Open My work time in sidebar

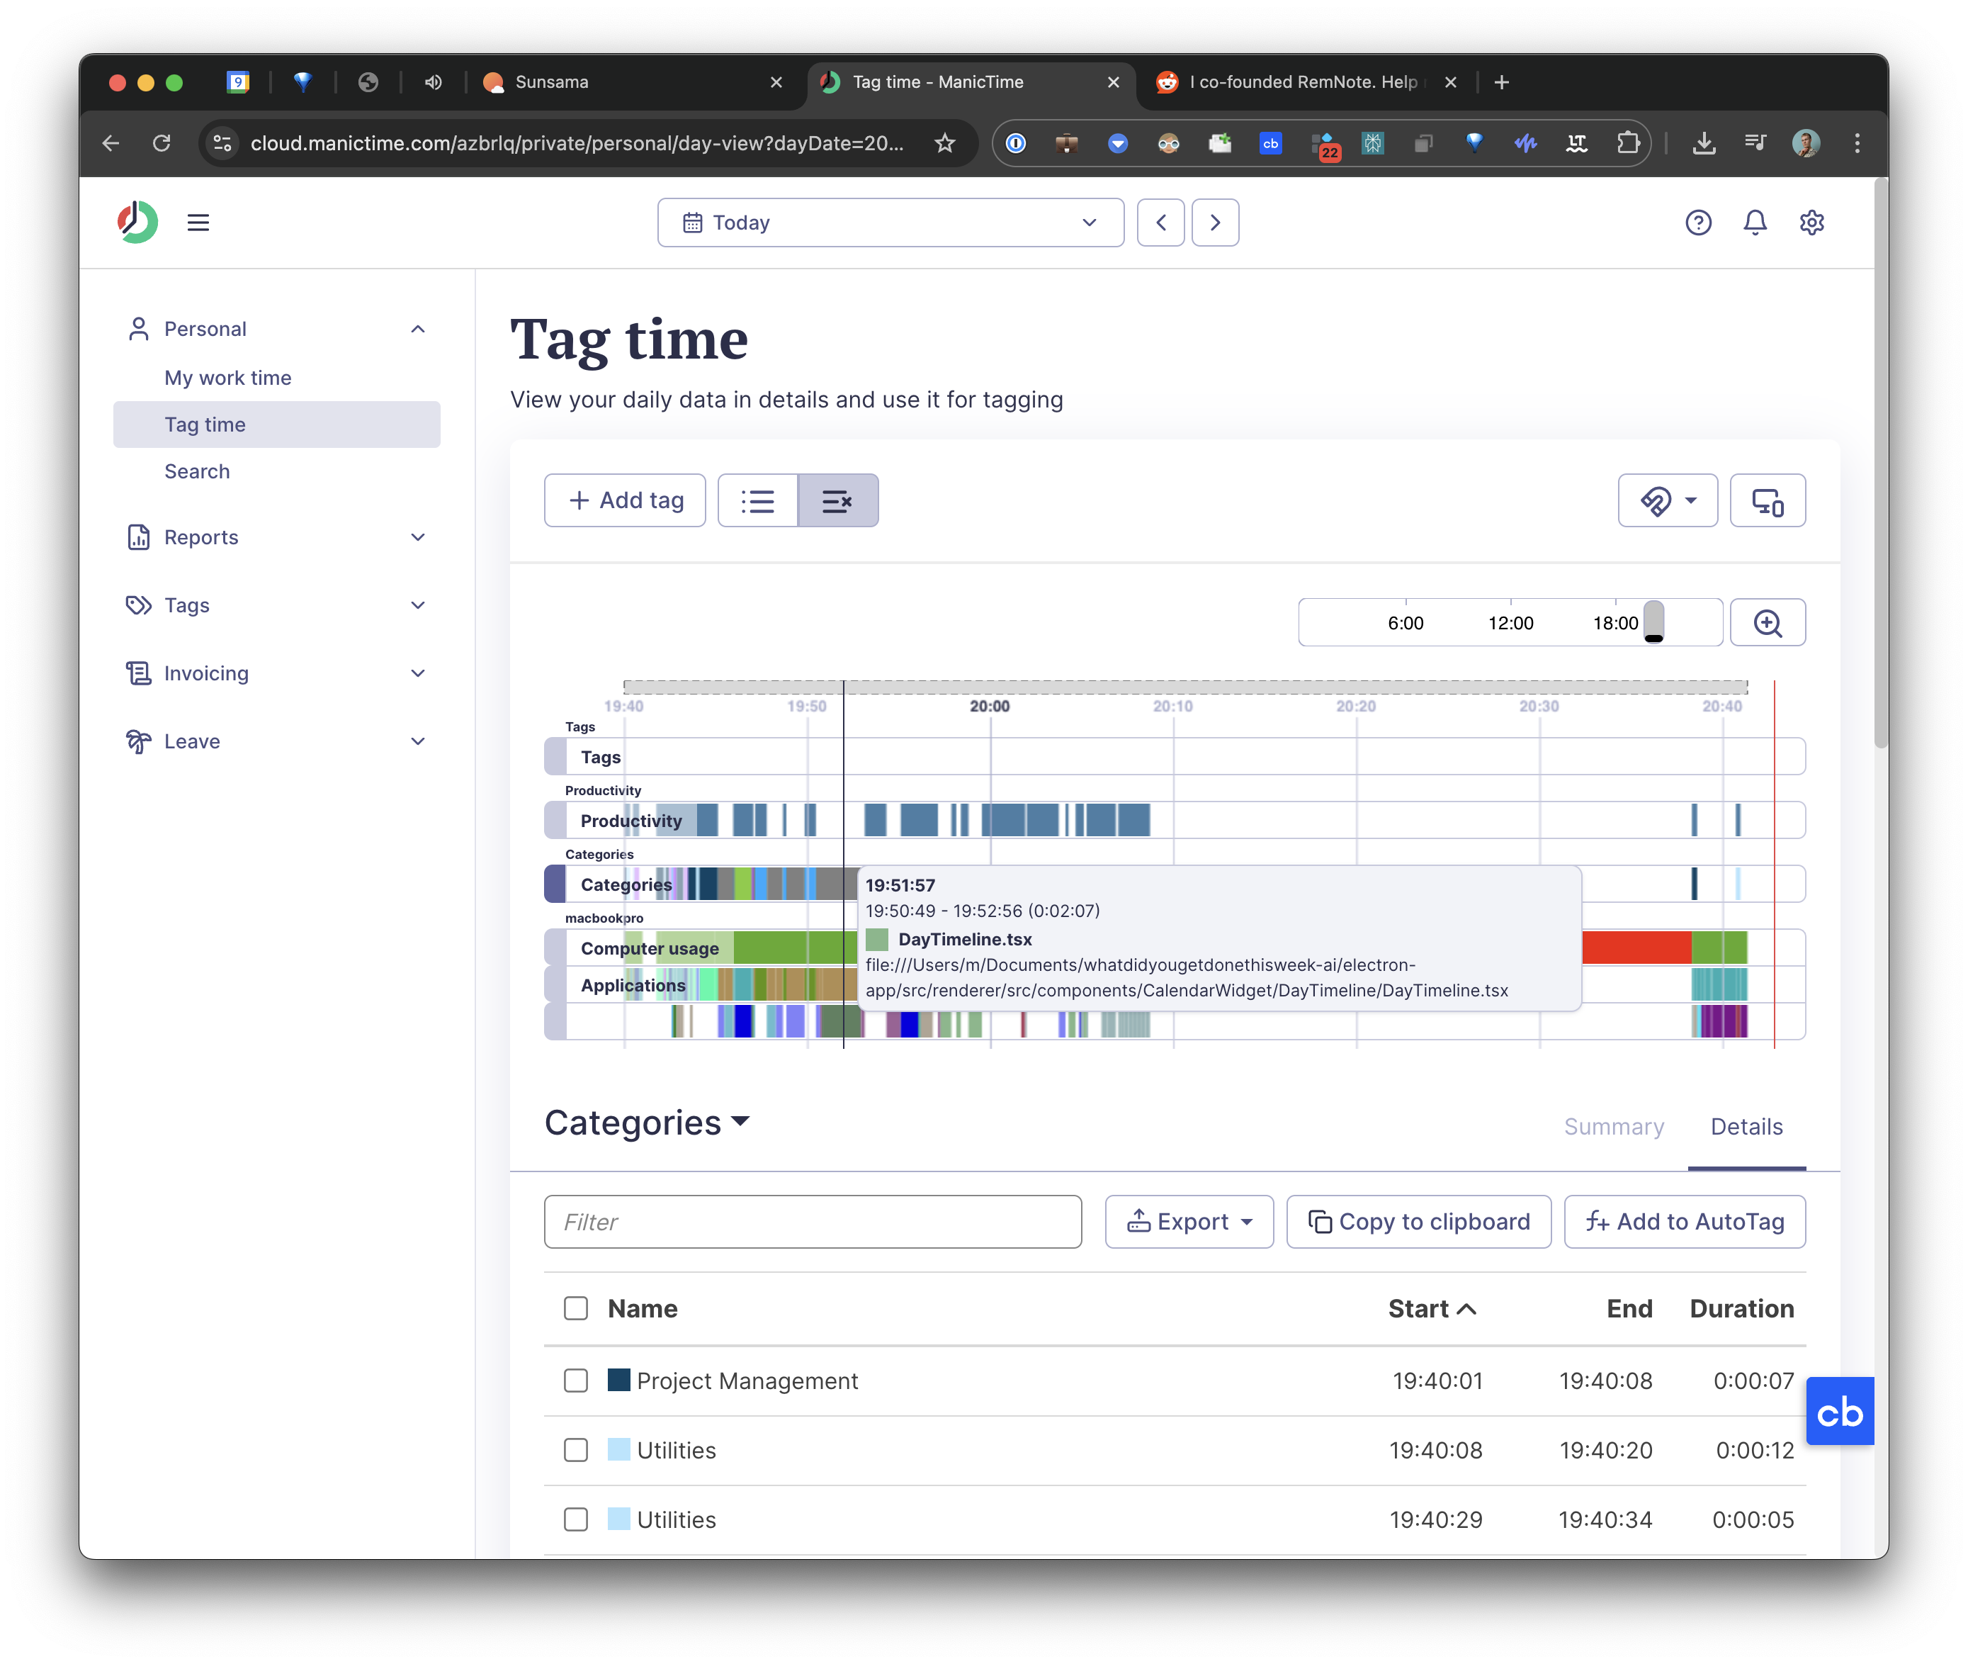coord(227,377)
